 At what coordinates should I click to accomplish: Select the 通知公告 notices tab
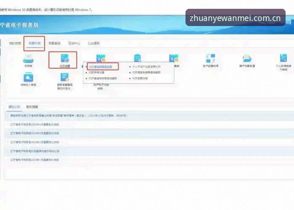point(14,107)
